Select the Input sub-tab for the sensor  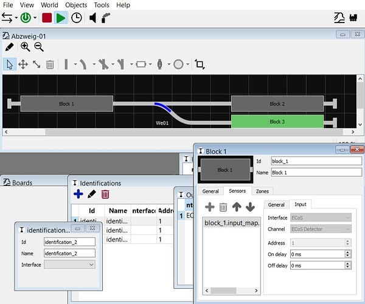[301, 204]
